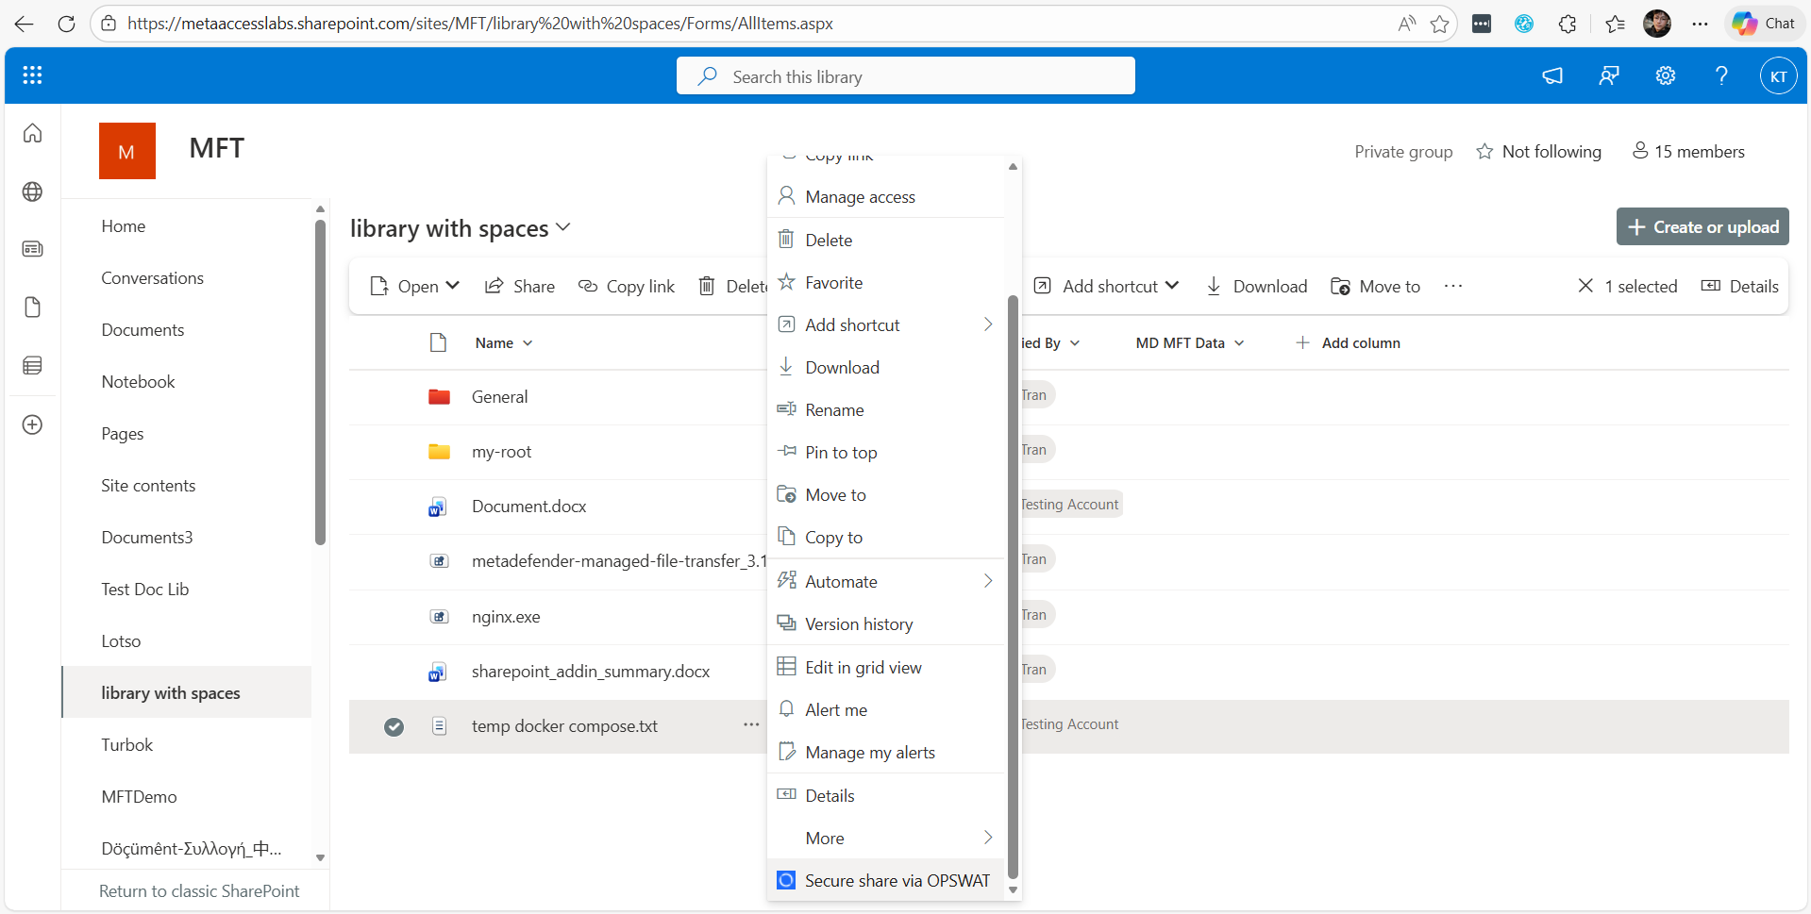Toggle Not following for the MFT site

1538,151
